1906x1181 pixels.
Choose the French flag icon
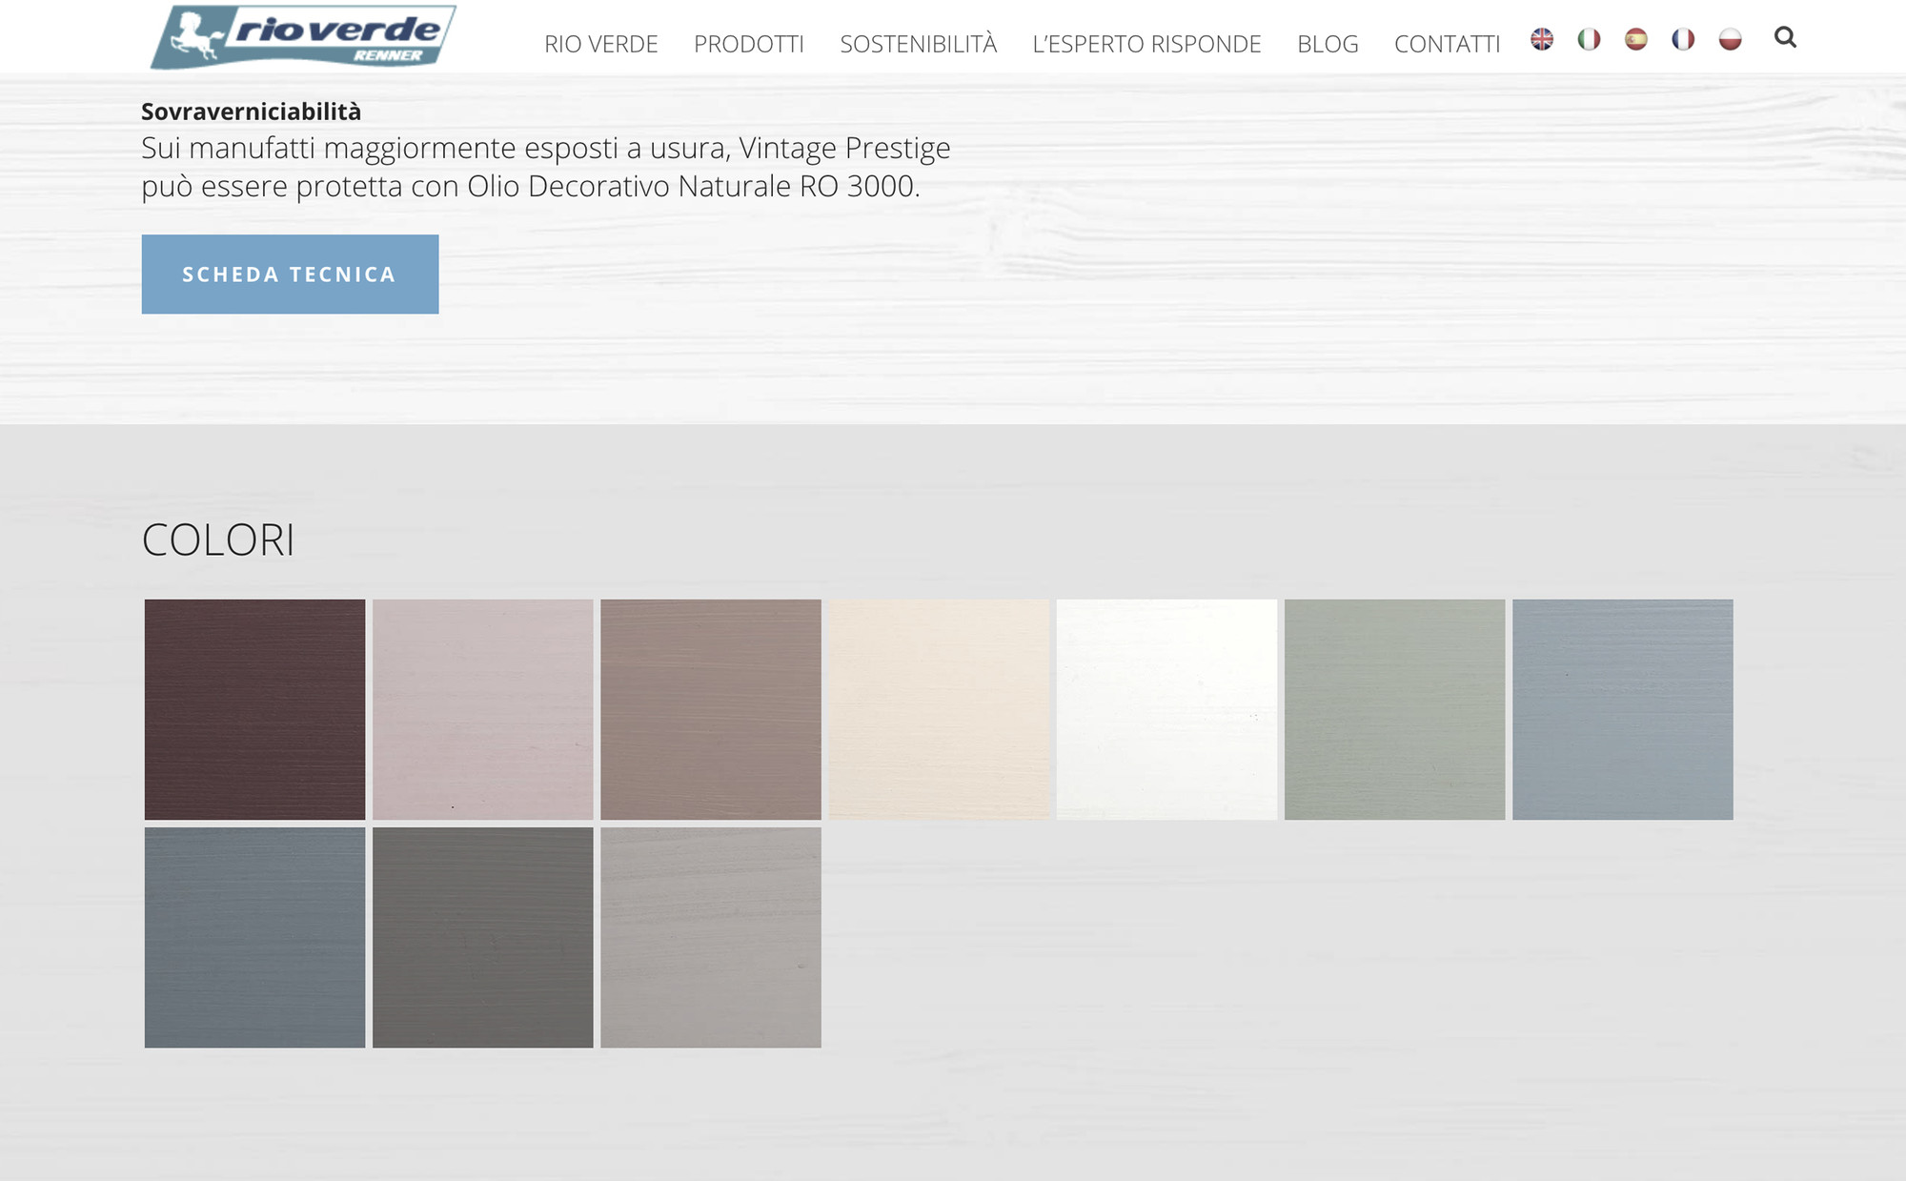[1683, 39]
